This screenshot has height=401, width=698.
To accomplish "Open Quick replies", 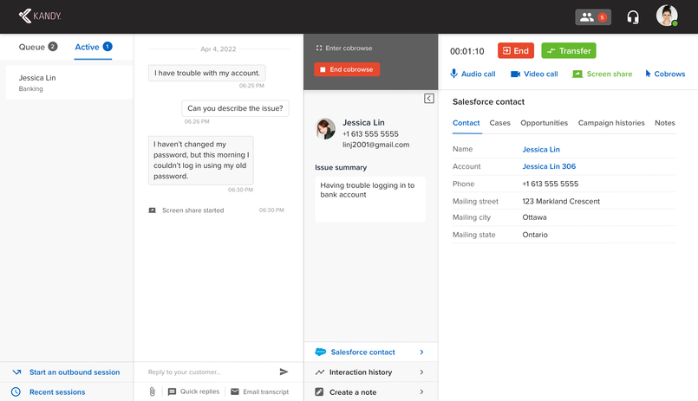I will [x=193, y=391].
